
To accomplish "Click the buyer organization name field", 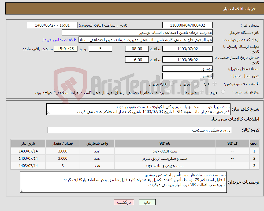I will coord(137,32).
